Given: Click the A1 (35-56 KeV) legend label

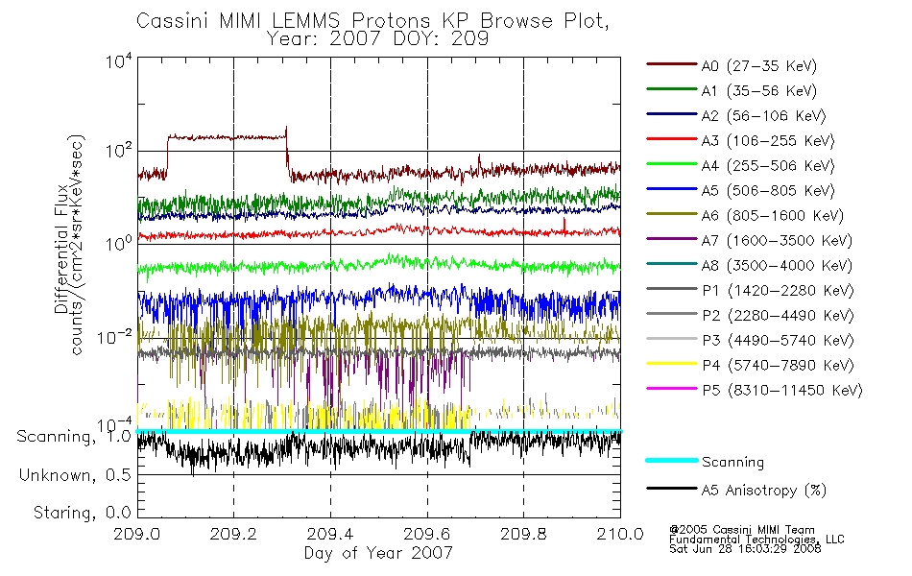Looking at the screenshot, I should click(758, 91).
